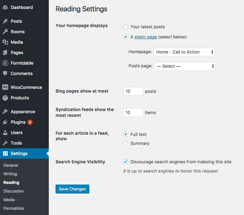Select the Summary feed radio option
The image size is (244, 215).
tap(126, 143)
